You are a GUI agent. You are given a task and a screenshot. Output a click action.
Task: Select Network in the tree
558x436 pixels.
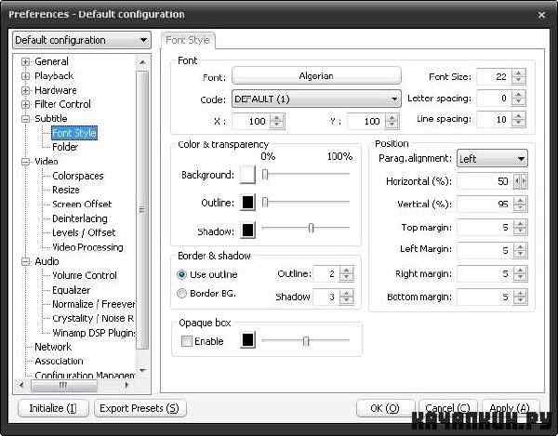pyautogui.click(x=53, y=347)
